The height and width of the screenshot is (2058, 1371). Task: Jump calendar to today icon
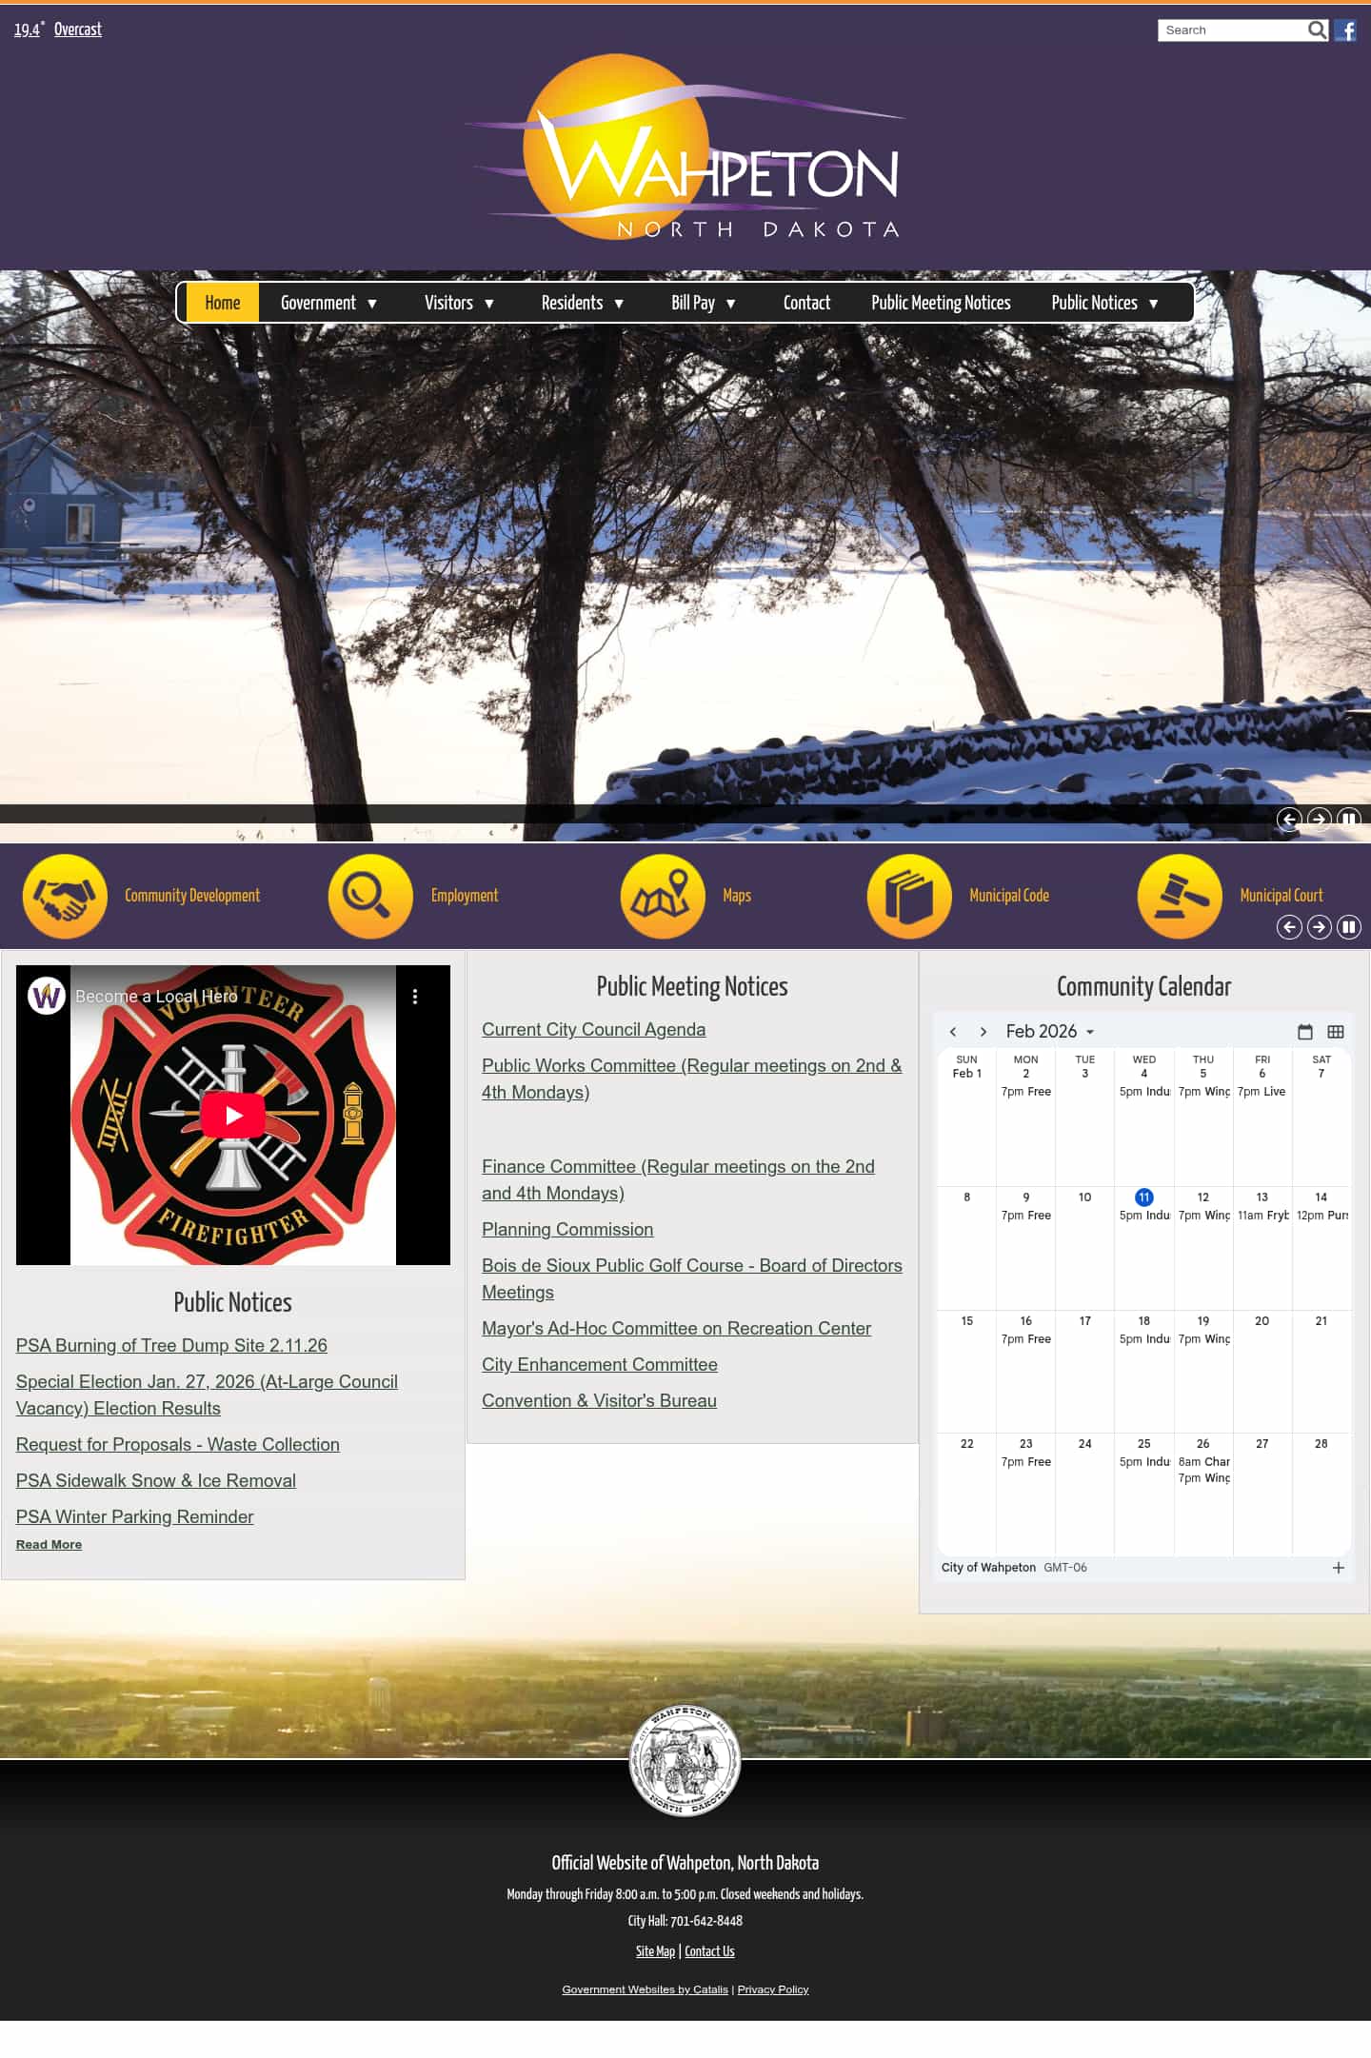pos(1305,1032)
